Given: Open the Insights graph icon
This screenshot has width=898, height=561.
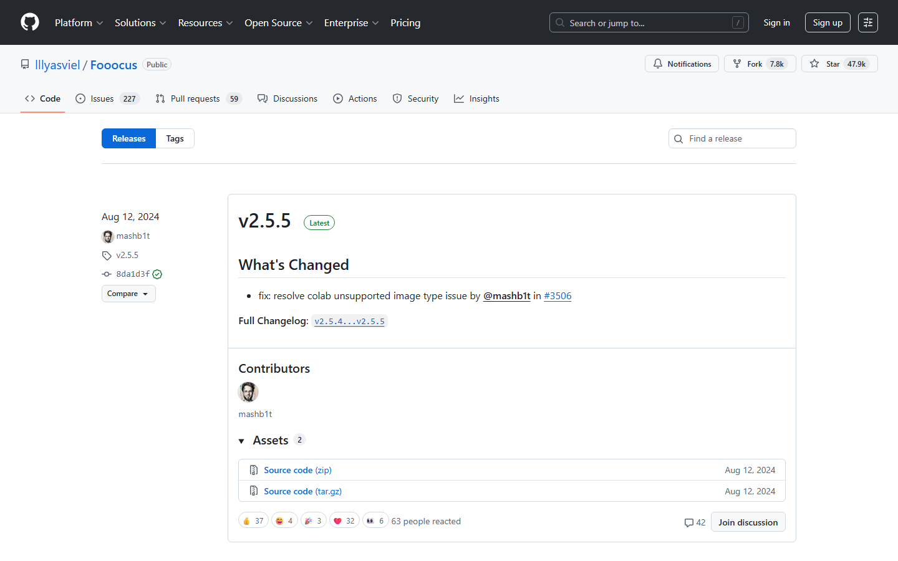Looking at the screenshot, I should pyautogui.click(x=459, y=98).
